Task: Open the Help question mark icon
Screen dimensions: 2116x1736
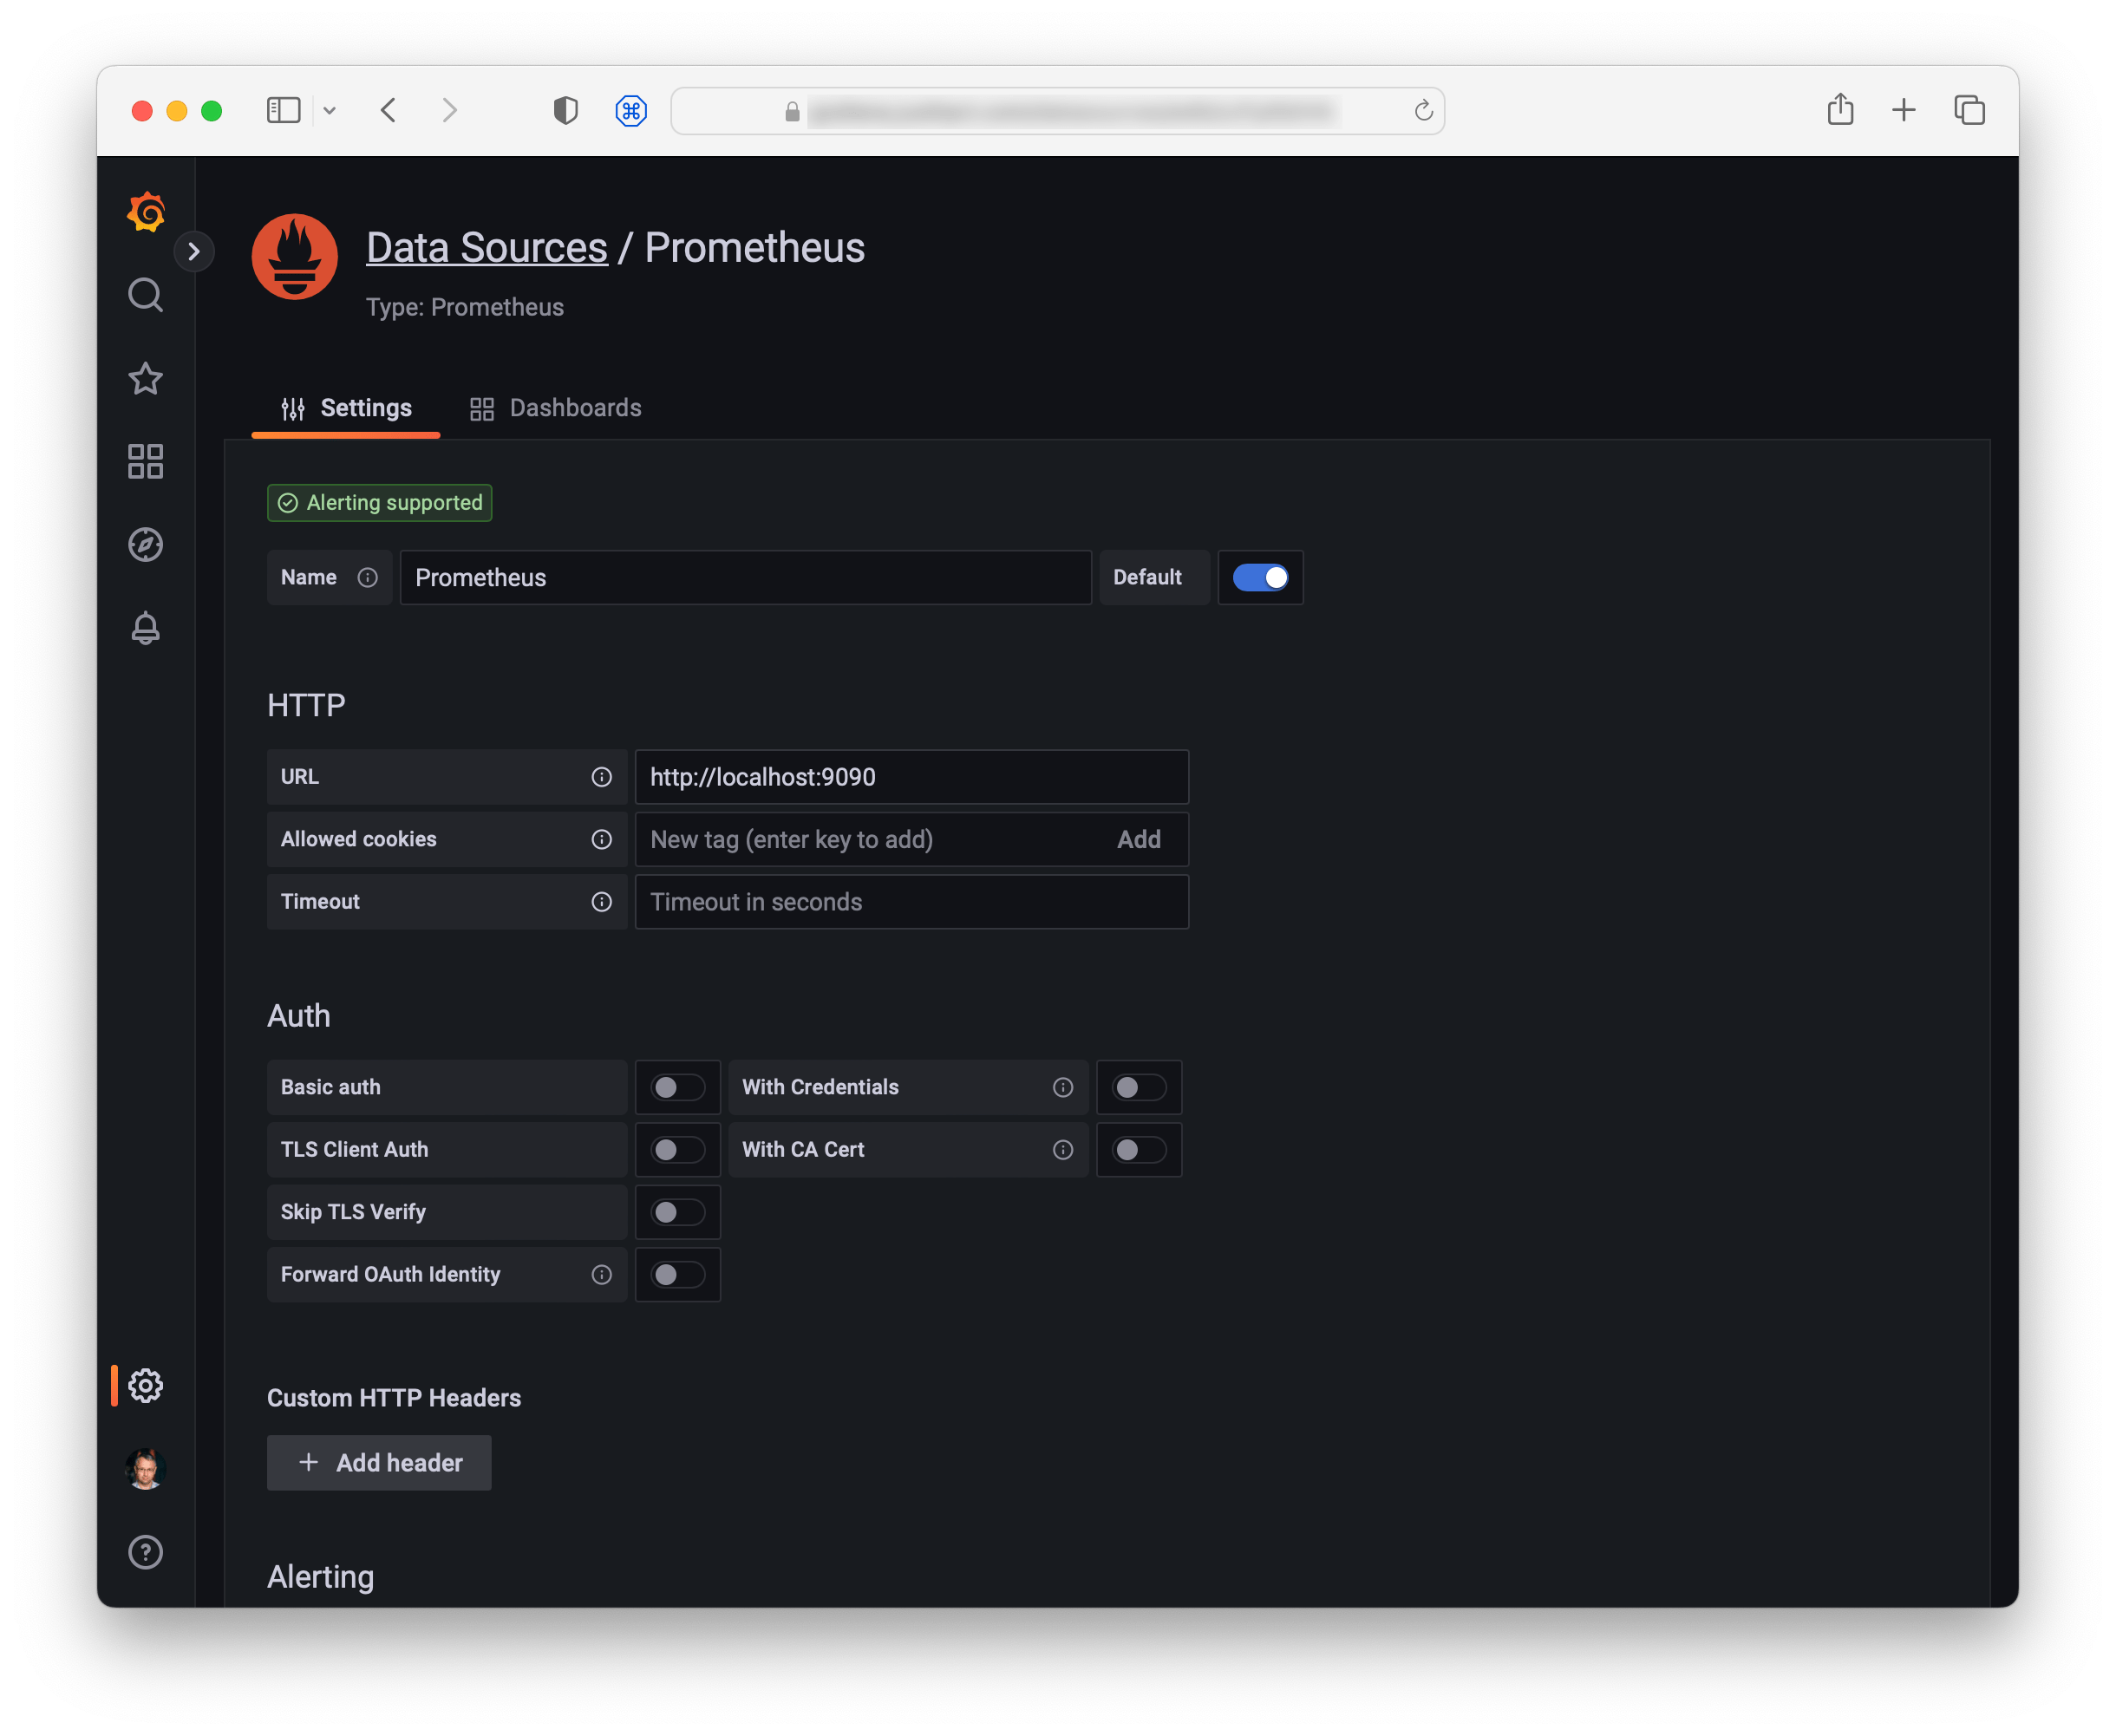Action: tap(146, 1552)
